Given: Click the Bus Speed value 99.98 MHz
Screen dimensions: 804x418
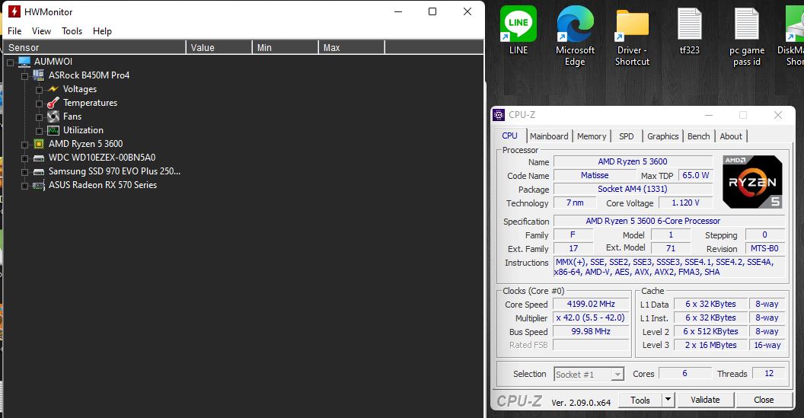Looking at the screenshot, I should click(x=591, y=332).
